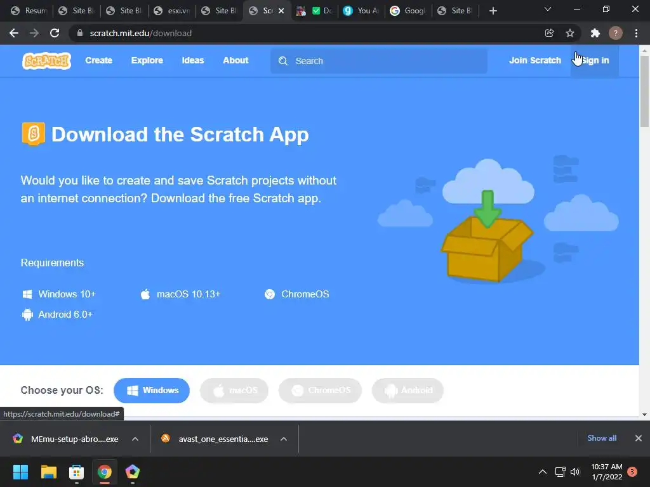Viewport: 650px width, 487px height.
Task: Open MEmu-setup-abro....exe download
Action: point(66,439)
